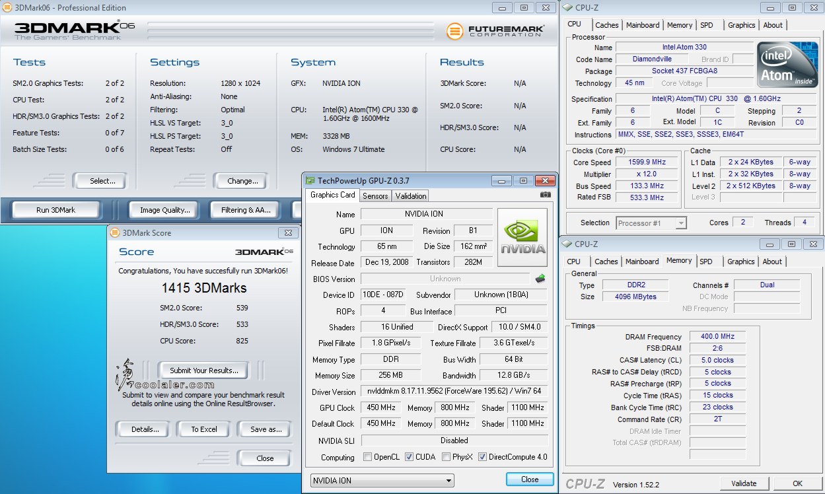Click the CPU Name field Intel Atom 330
Screen dimensions: 825x494
coord(684,48)
